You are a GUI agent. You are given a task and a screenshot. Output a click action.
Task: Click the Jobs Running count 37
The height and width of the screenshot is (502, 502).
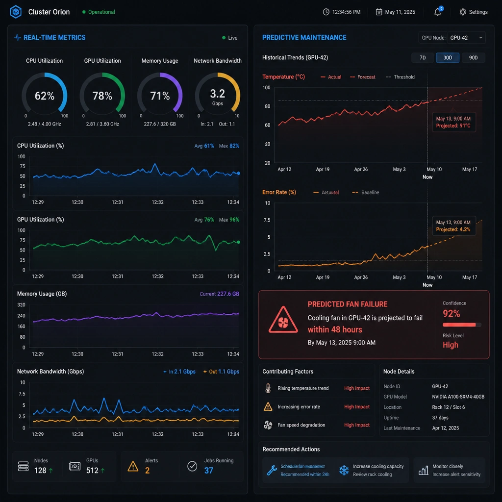tap(208, 470)
